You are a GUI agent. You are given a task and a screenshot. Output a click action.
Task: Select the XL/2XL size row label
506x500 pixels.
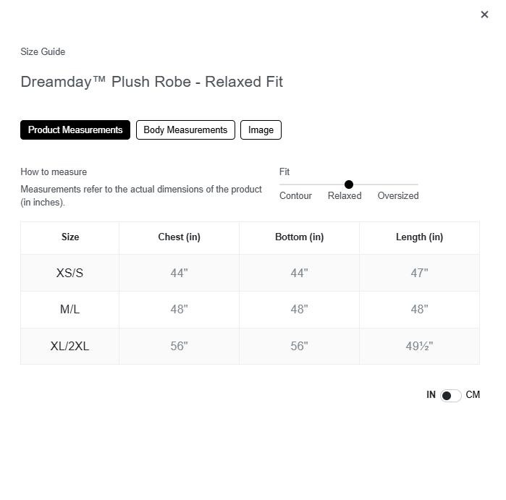[69, 347]
